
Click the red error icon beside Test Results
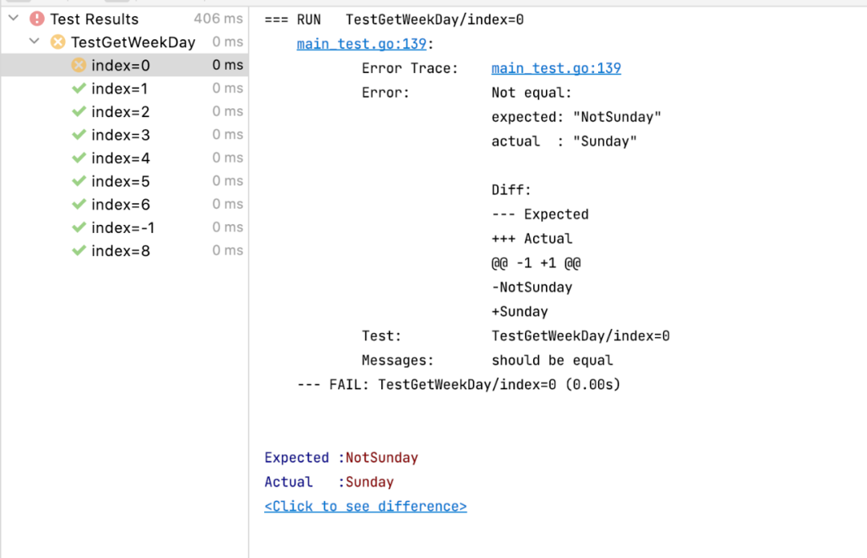(37, 18)
